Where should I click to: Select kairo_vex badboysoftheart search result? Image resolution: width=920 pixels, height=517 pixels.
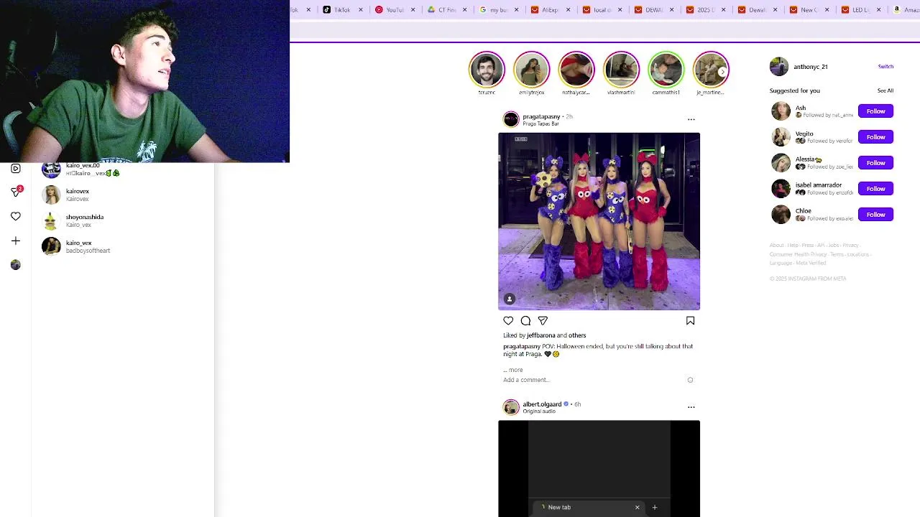122,246
